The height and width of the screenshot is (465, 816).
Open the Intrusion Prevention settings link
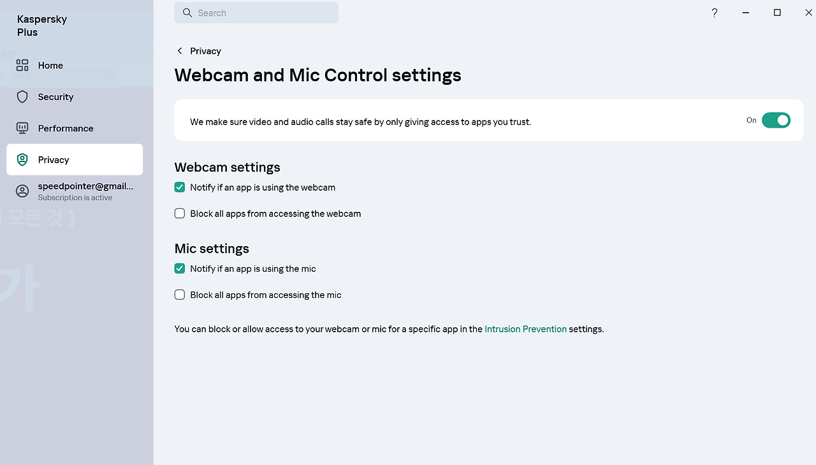525,329
